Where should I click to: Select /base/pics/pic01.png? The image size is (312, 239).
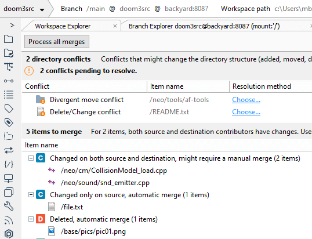pos(93,231)
